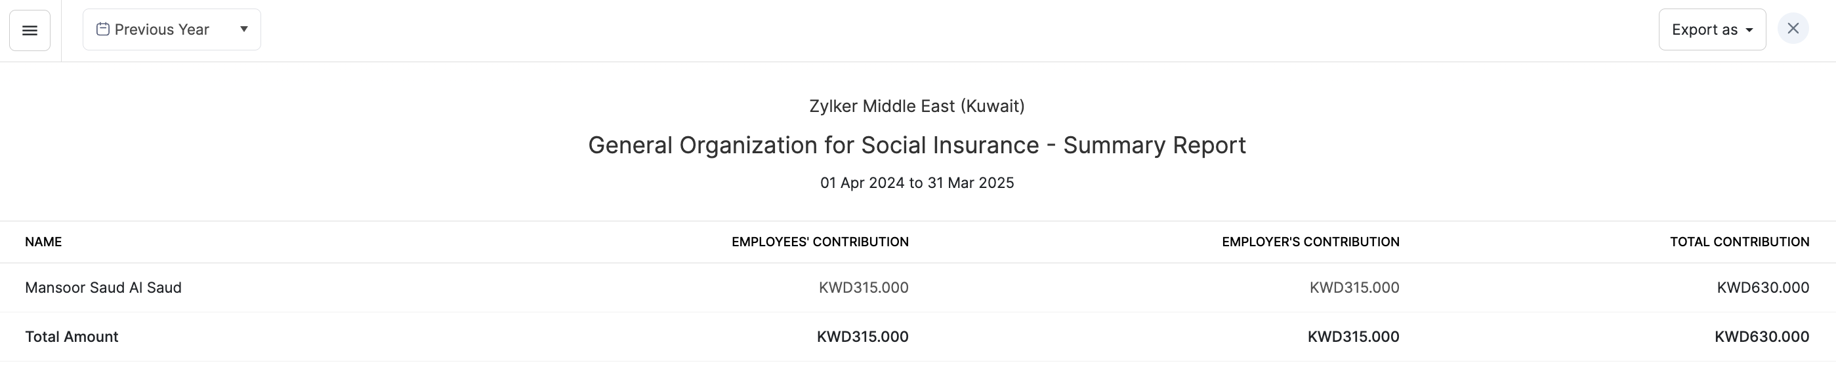This screenshot has width=1836, height=372.
Task: Click the TOTAL CONTRIBUTION column header
Action: (x=1739, y=242)
